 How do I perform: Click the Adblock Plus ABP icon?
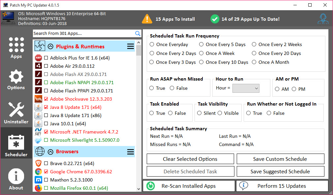click(x=39, y=58)
